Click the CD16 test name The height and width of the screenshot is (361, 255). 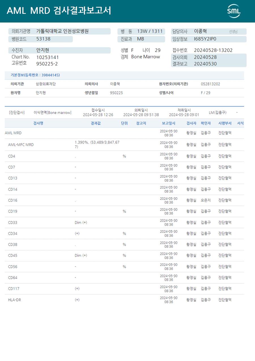(12, 201)
